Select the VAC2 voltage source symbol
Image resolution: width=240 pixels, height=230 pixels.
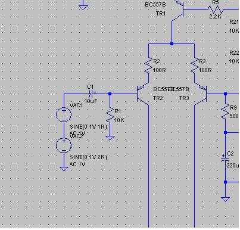click(x=64, y=145)
